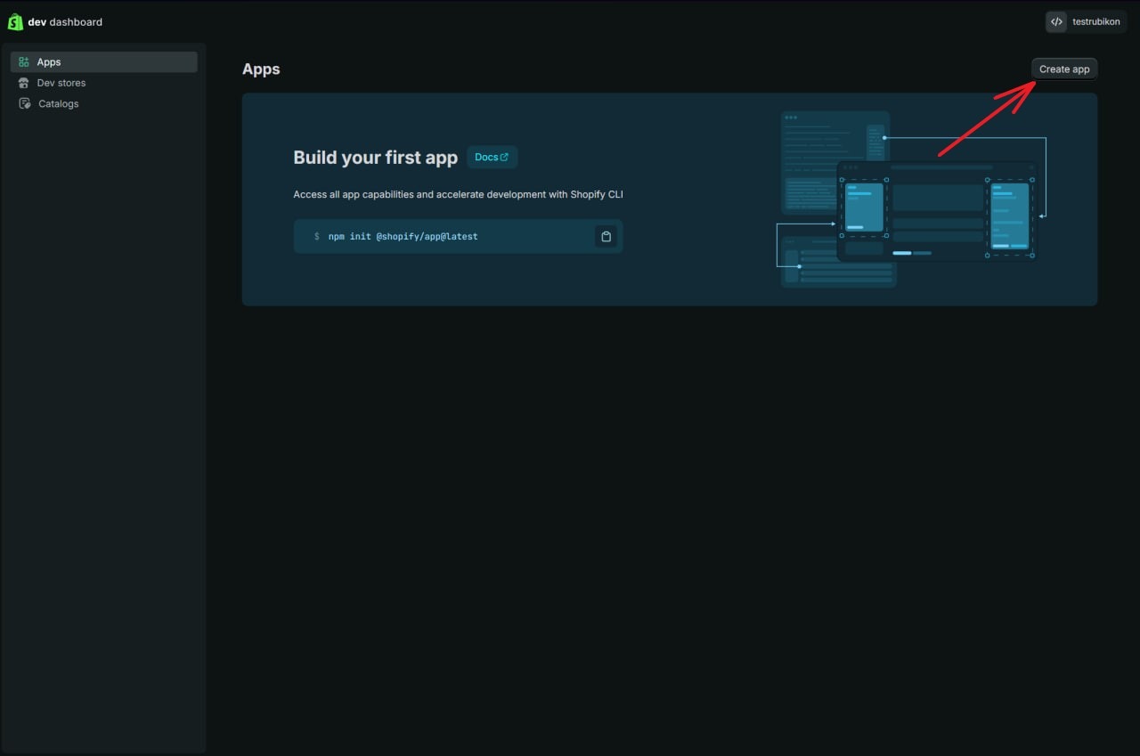1140x756 pixels.
Task: Select the npm init @shopify/app@latest command text
Action: (x=403, y=237)
